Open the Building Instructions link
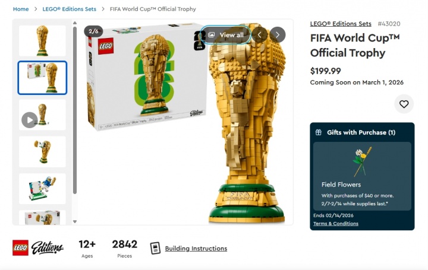428x270 pixels. [x=196, y=249]
